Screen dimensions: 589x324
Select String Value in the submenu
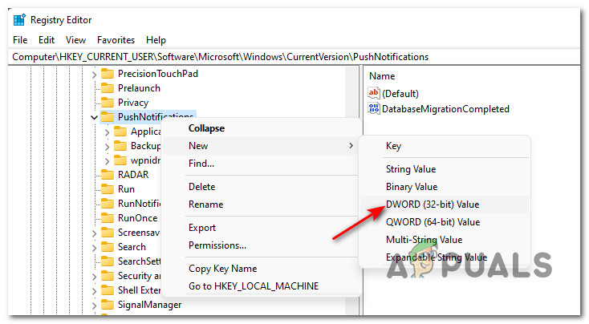[445, 169]
